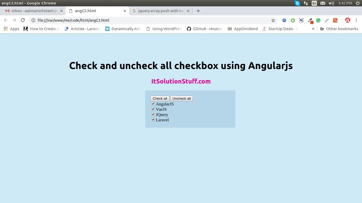Open the Chrome profile avatar
The image size is (362, 203).
pos(348,20)
